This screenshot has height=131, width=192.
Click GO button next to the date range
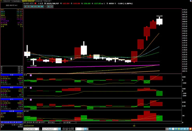59,129
